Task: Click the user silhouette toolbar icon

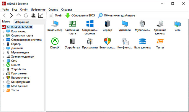Action: (33, 15)
